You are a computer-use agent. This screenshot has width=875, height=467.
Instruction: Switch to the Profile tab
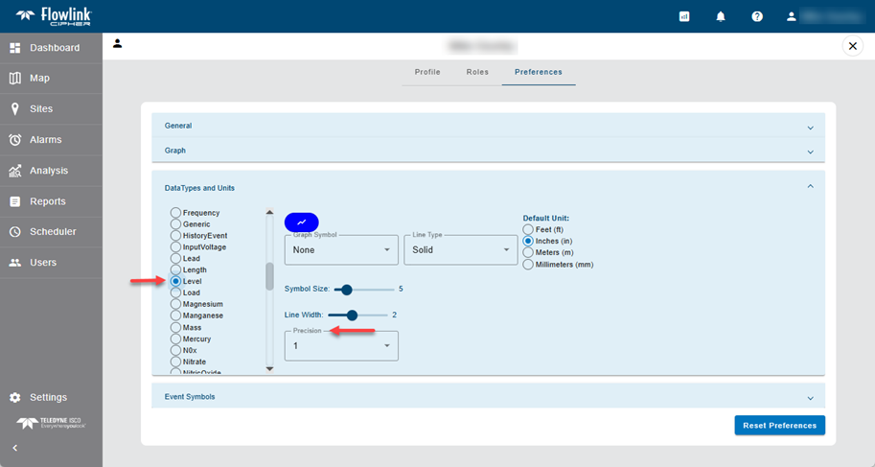click(427, 72)
